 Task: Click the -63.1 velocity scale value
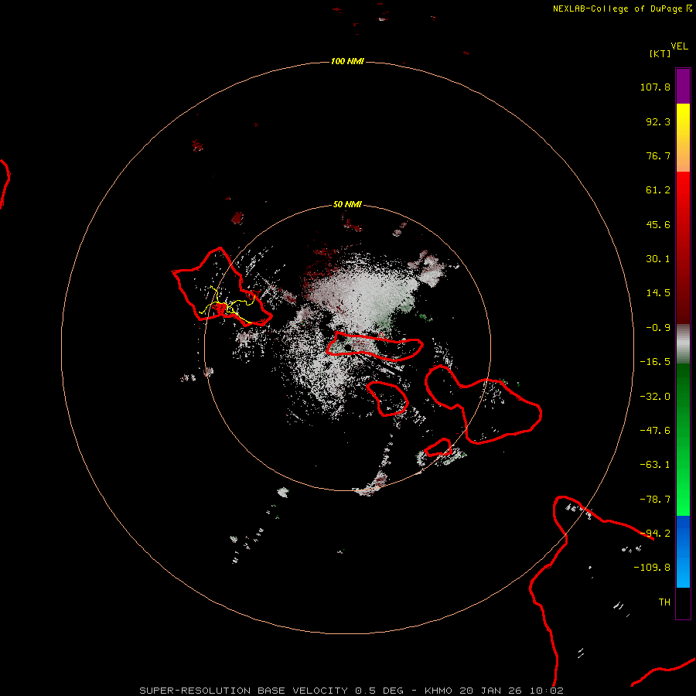[655, 465]
